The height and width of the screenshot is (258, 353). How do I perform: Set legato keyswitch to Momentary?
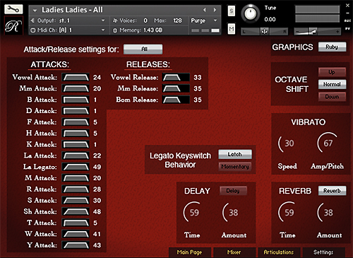(235, 167)
